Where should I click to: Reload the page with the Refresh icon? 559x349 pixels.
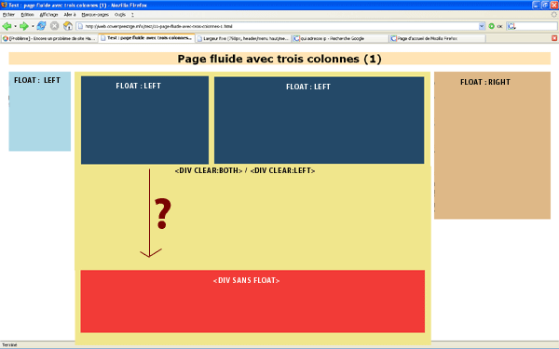tap(41, 26)
